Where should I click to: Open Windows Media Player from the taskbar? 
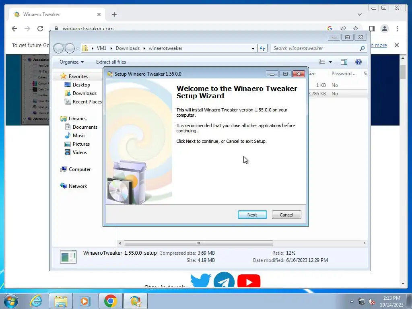click(85, 301)
